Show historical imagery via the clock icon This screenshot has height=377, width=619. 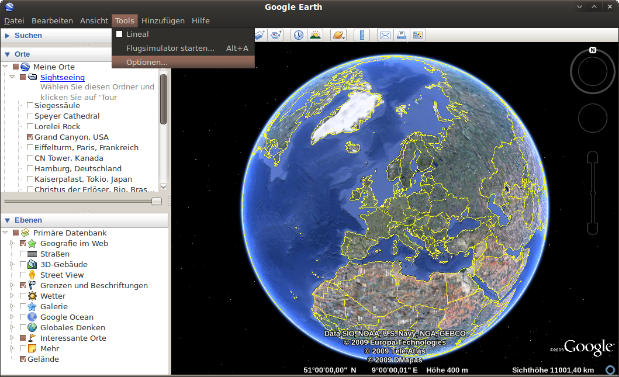point(299,35)
